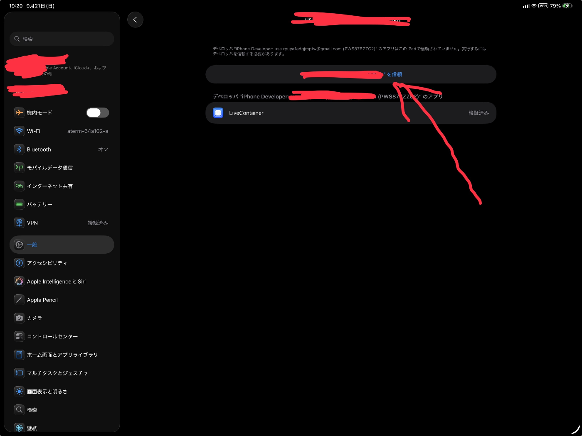582x436 pixels.
Task: Toggle the 機内モード airplane mode switch
Action: pos(98,113)
